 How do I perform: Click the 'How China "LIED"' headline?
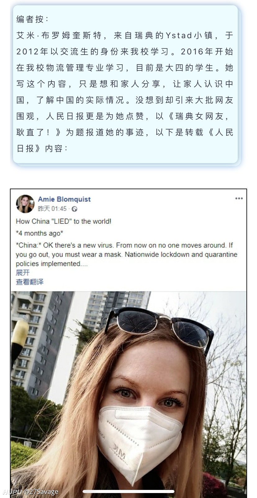[x=64, y=221]
